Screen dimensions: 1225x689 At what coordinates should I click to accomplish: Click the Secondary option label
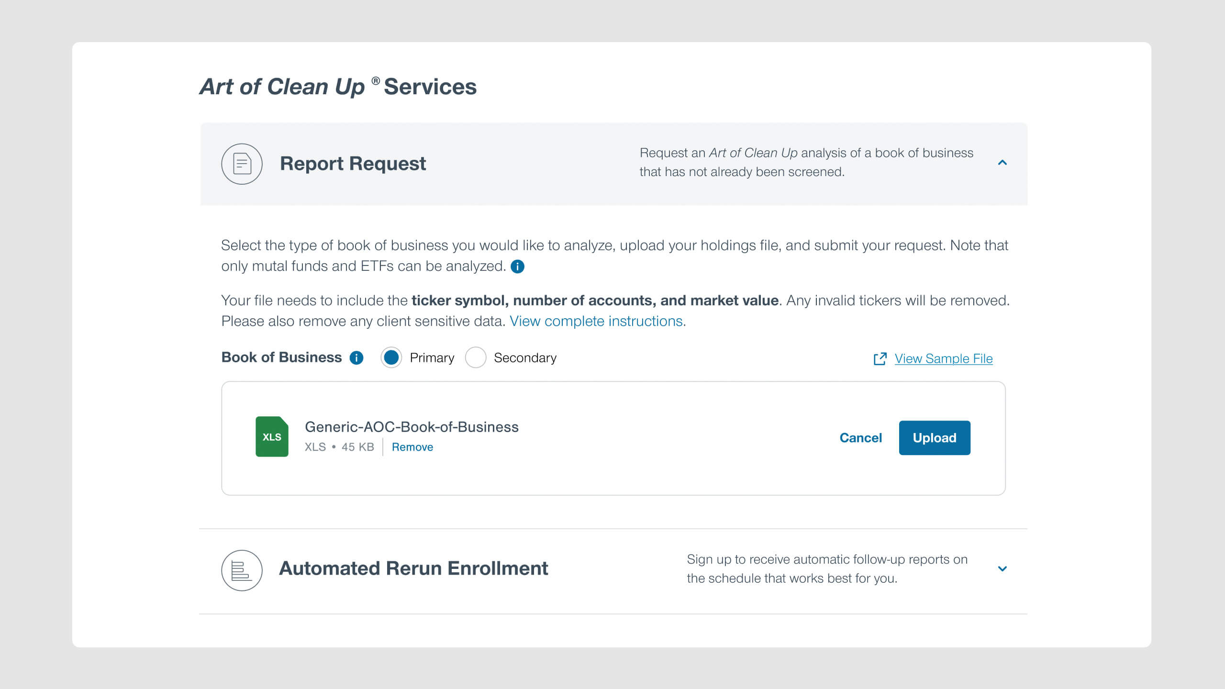pyautogui.click(x=525, y=358)
